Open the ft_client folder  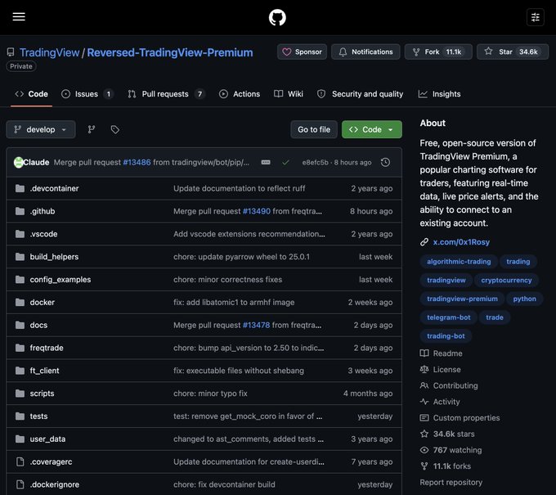click(x=44, y=371)
